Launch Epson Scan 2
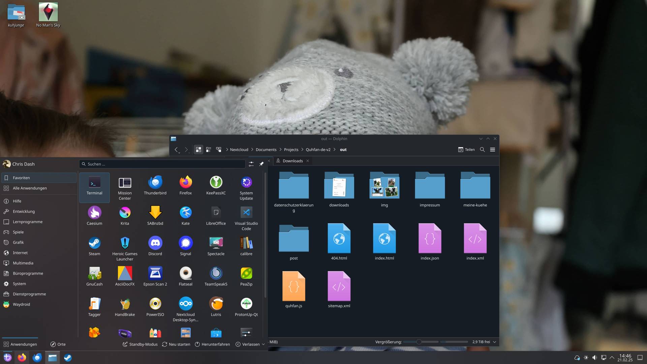This screenshot has height=364, width=647. (155, 278)
